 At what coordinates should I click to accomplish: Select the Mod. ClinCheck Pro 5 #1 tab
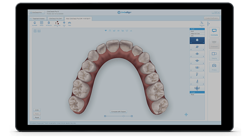point(78,19)
